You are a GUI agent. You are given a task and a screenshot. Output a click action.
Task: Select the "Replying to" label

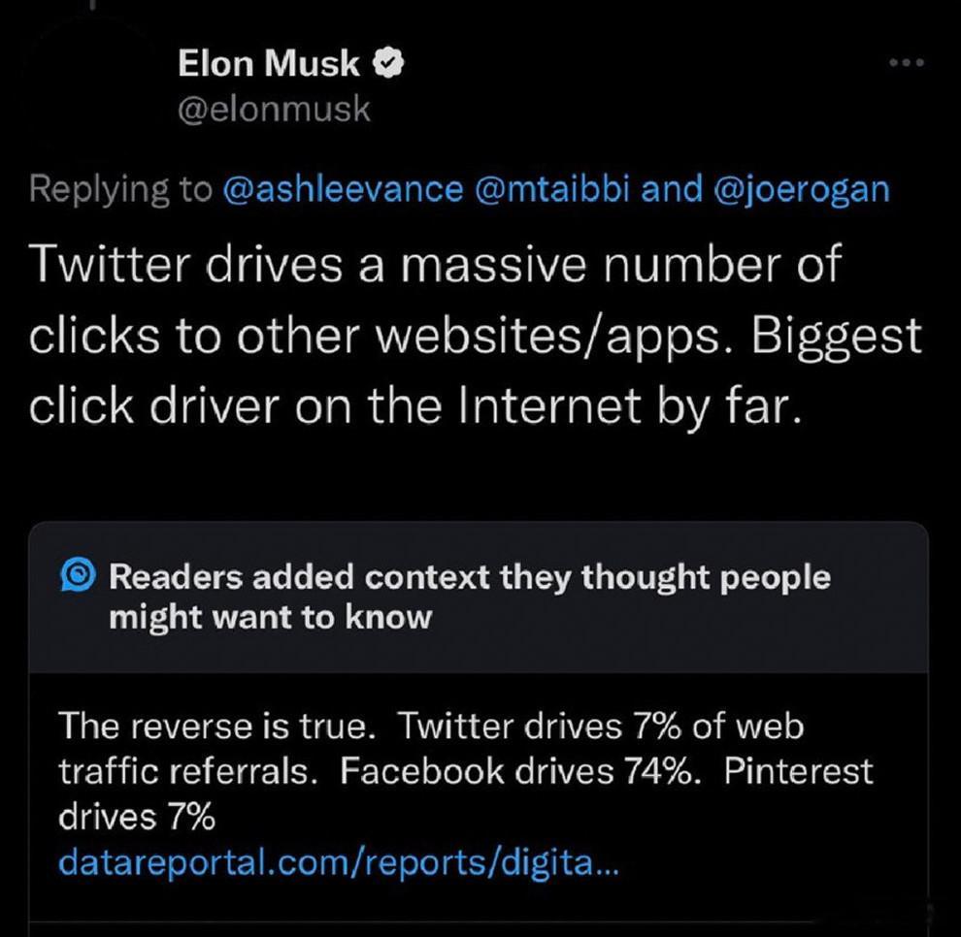[x=120, y=190]
